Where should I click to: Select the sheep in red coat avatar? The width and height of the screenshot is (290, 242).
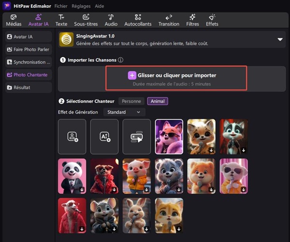click(x=72, y=215)
